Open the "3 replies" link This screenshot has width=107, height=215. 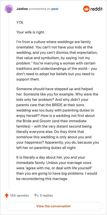pos(46,195)
